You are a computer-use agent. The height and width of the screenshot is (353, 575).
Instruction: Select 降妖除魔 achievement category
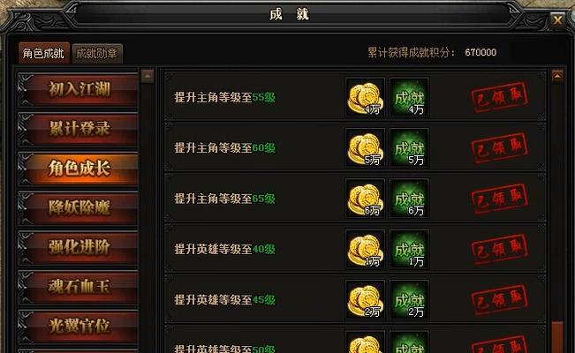pyautogui.click(x=78, y=208)
